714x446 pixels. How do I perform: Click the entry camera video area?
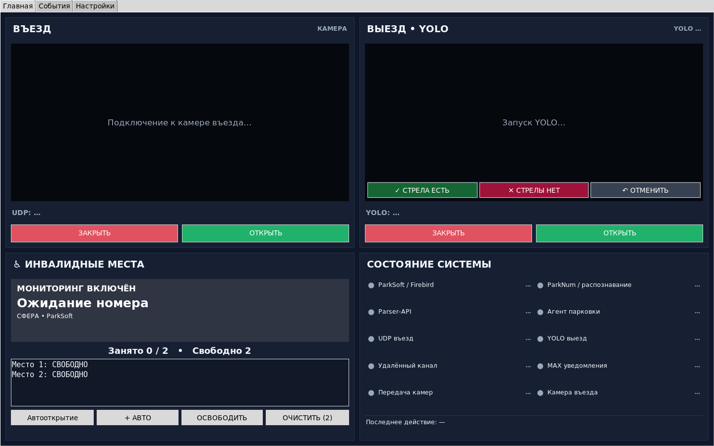click(180, 122)
